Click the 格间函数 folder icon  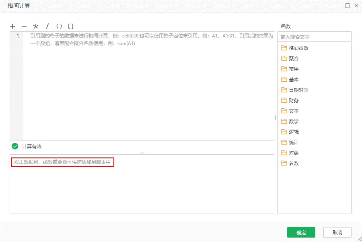[284, 48]
